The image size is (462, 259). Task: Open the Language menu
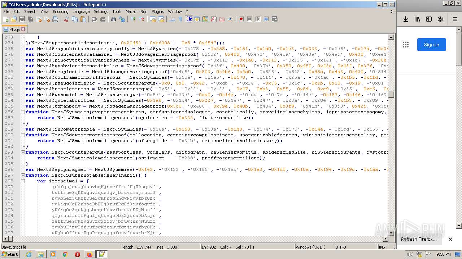click(x=81, y=12)
